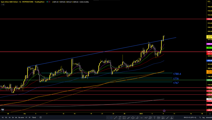Open the USD currency dropdown
The width and height of the screenshot is (212, 120).
(209, 1)
